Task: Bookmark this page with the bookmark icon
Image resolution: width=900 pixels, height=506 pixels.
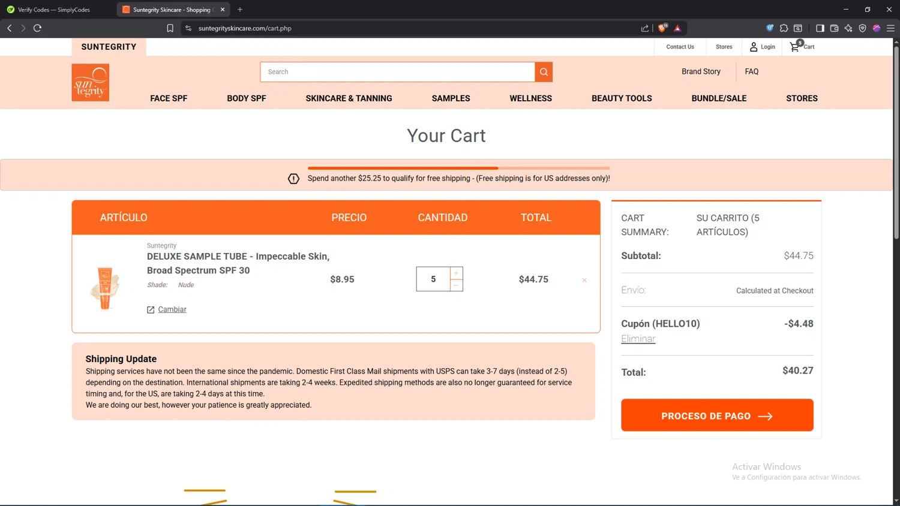Action: (x=170, y=28)
